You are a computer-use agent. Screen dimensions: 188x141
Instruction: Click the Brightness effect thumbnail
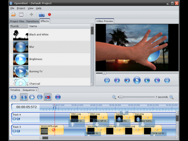21,59
